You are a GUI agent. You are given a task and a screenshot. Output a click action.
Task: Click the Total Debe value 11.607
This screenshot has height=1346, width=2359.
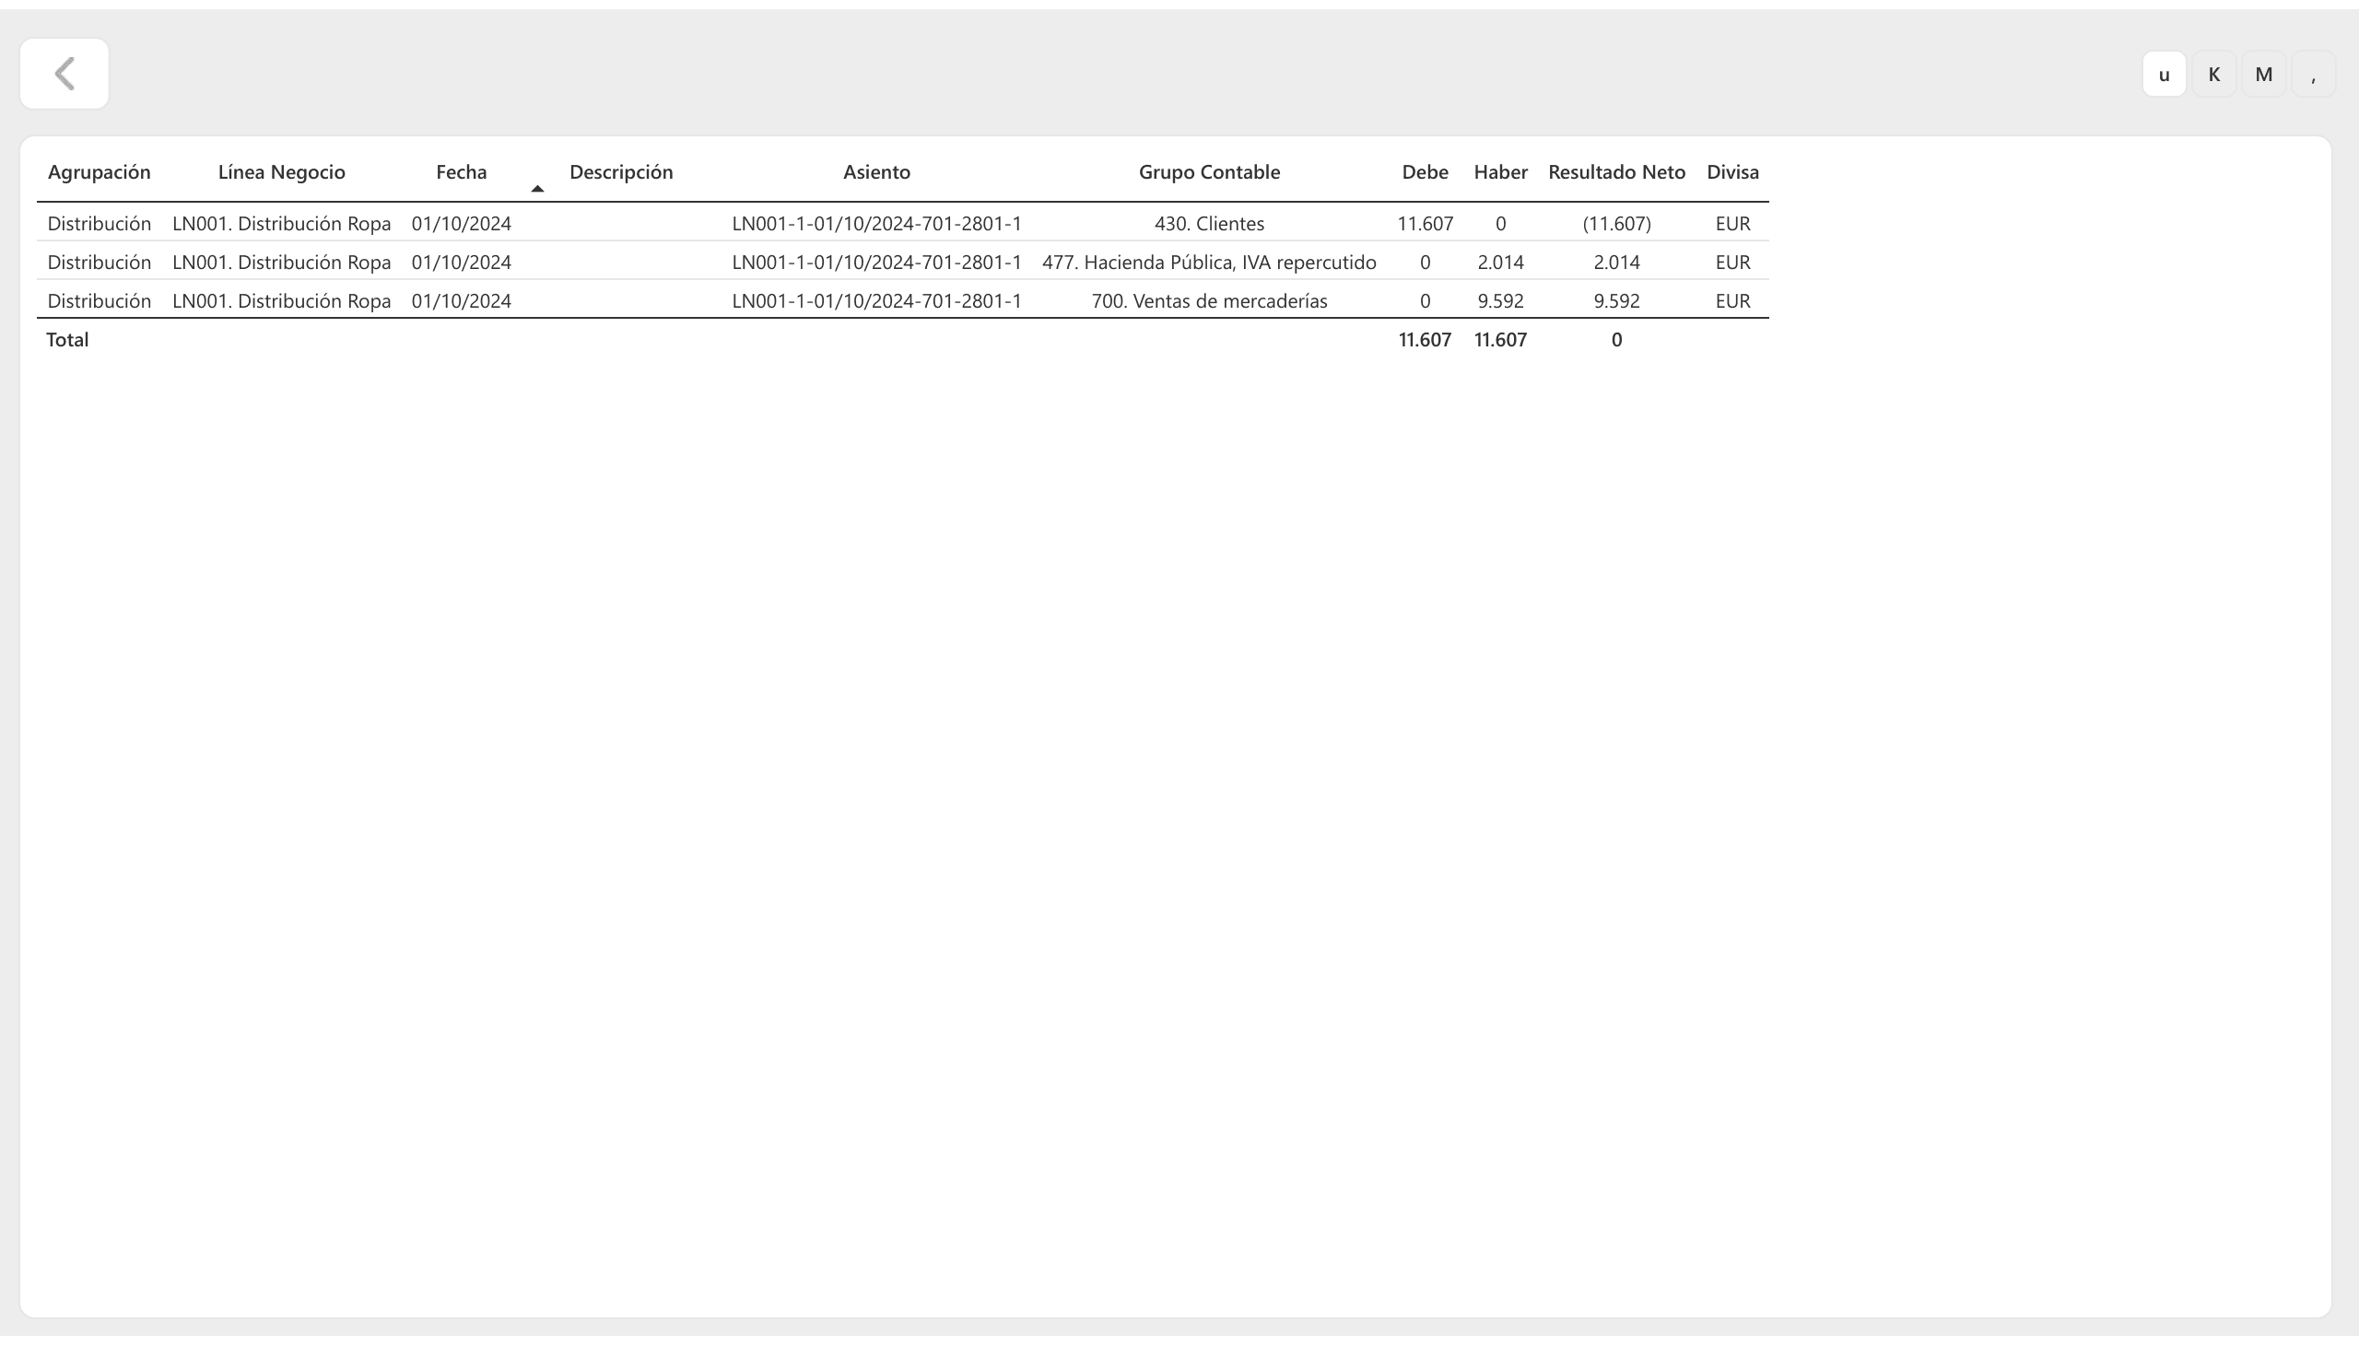tap(1425, 340)
